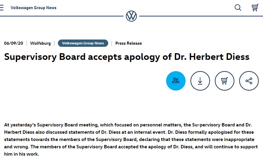Click the final line "him in his work."

tap(22, 154)
